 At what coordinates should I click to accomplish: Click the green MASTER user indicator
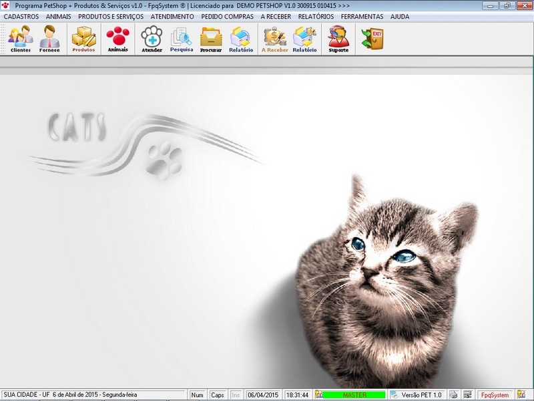(354, 395)
